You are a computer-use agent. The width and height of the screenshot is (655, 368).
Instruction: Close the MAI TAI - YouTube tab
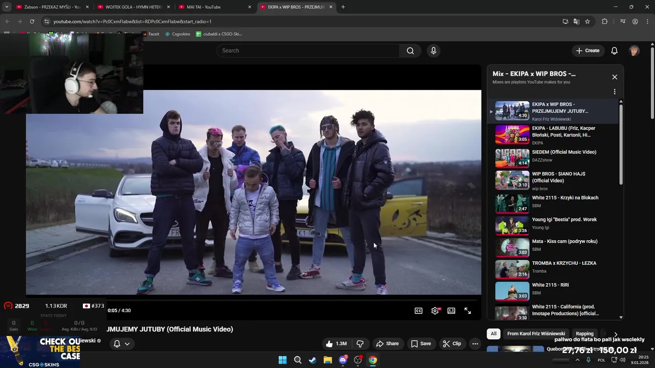(250, 7)
